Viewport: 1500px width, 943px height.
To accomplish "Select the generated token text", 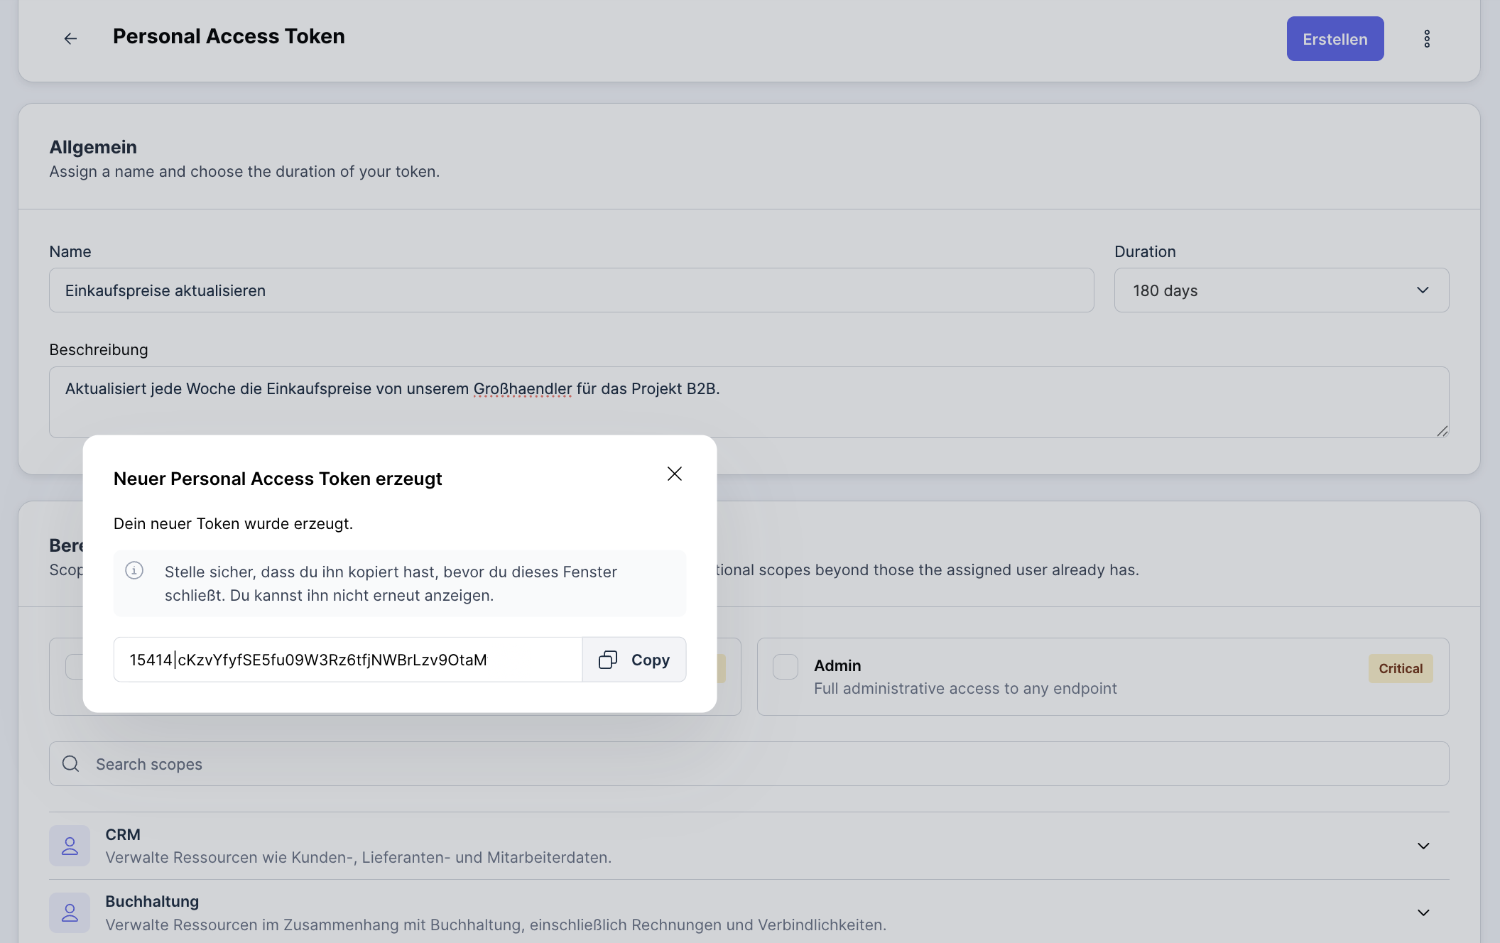I will [308, 659].
